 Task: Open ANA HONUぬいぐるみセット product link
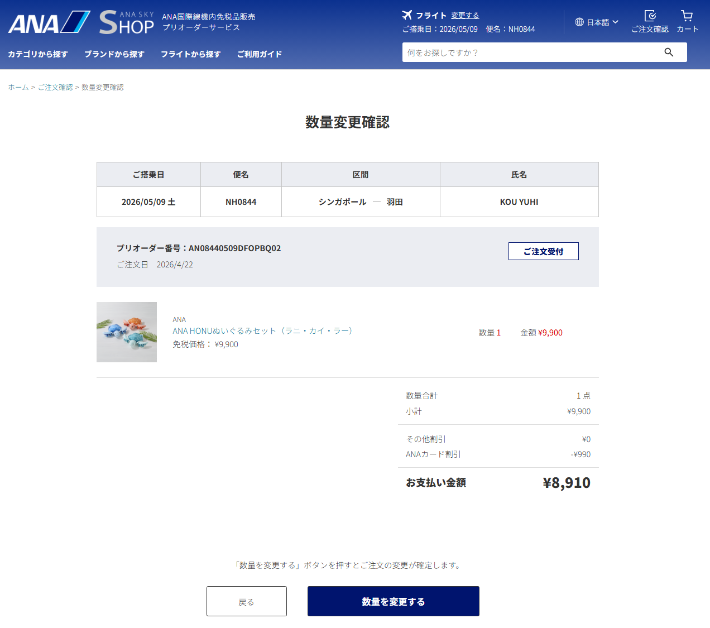tap(263, 331)
